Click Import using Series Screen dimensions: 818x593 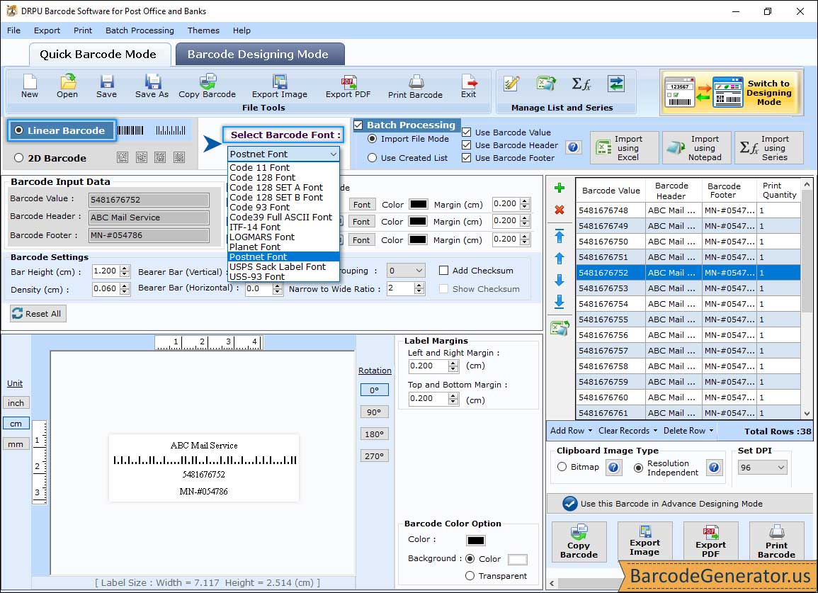coord(769,148)
